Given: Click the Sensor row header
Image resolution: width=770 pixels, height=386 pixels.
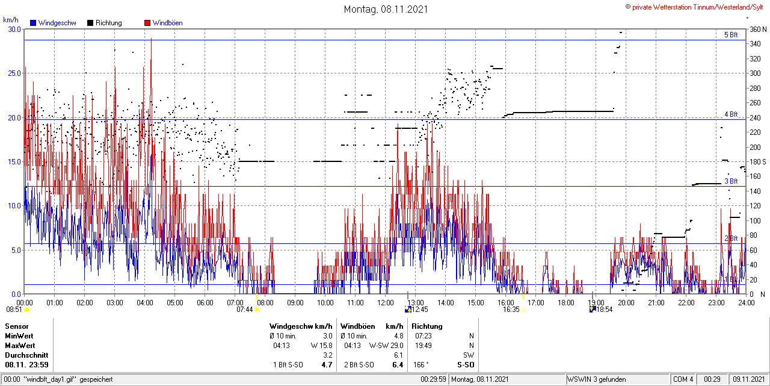Looking at the screenshot, I should pos(16,326).
